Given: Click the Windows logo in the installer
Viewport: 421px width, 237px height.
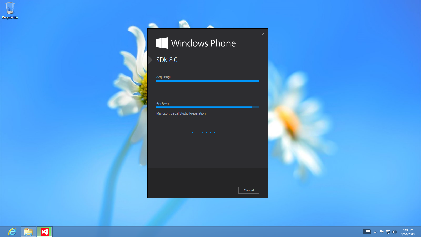Looking at the screenshot, I should pos(162,43).
